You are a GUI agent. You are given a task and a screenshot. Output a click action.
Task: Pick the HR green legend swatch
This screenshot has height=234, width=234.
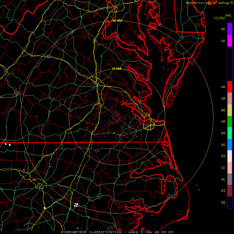coord(230,122)
